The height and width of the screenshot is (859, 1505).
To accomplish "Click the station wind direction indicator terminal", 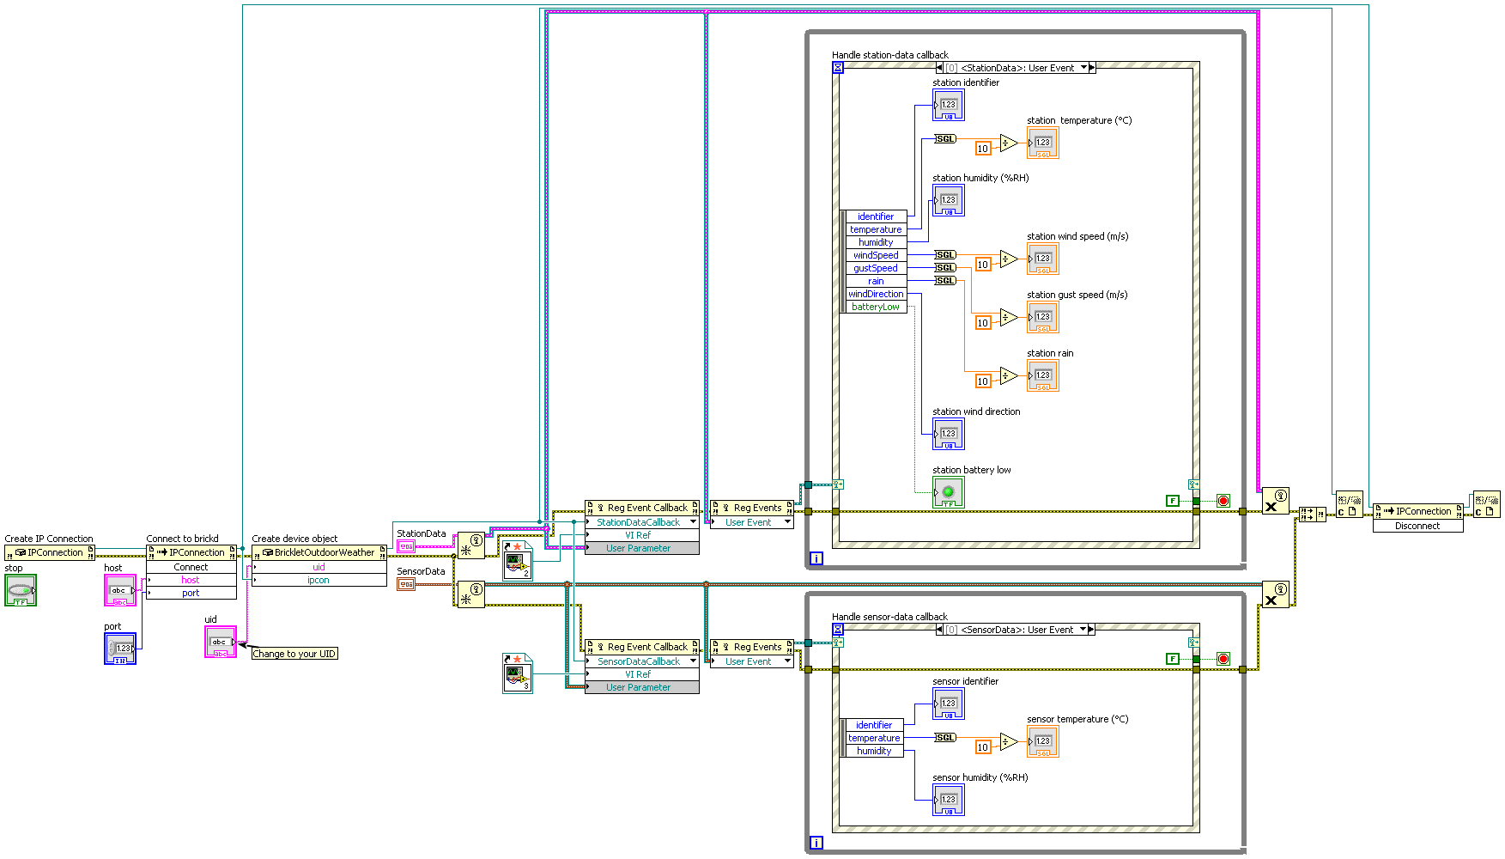I will tap(948, 434).
